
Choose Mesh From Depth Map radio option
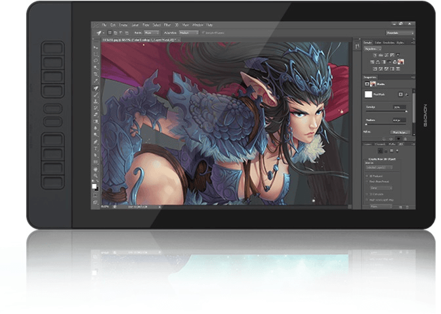[x=367, y=200]
